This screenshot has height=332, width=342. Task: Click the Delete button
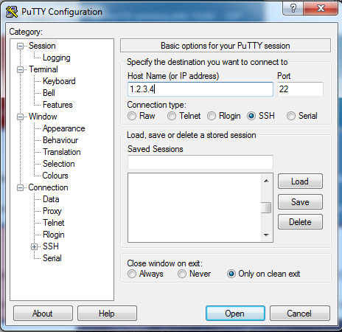click(300, 222)
